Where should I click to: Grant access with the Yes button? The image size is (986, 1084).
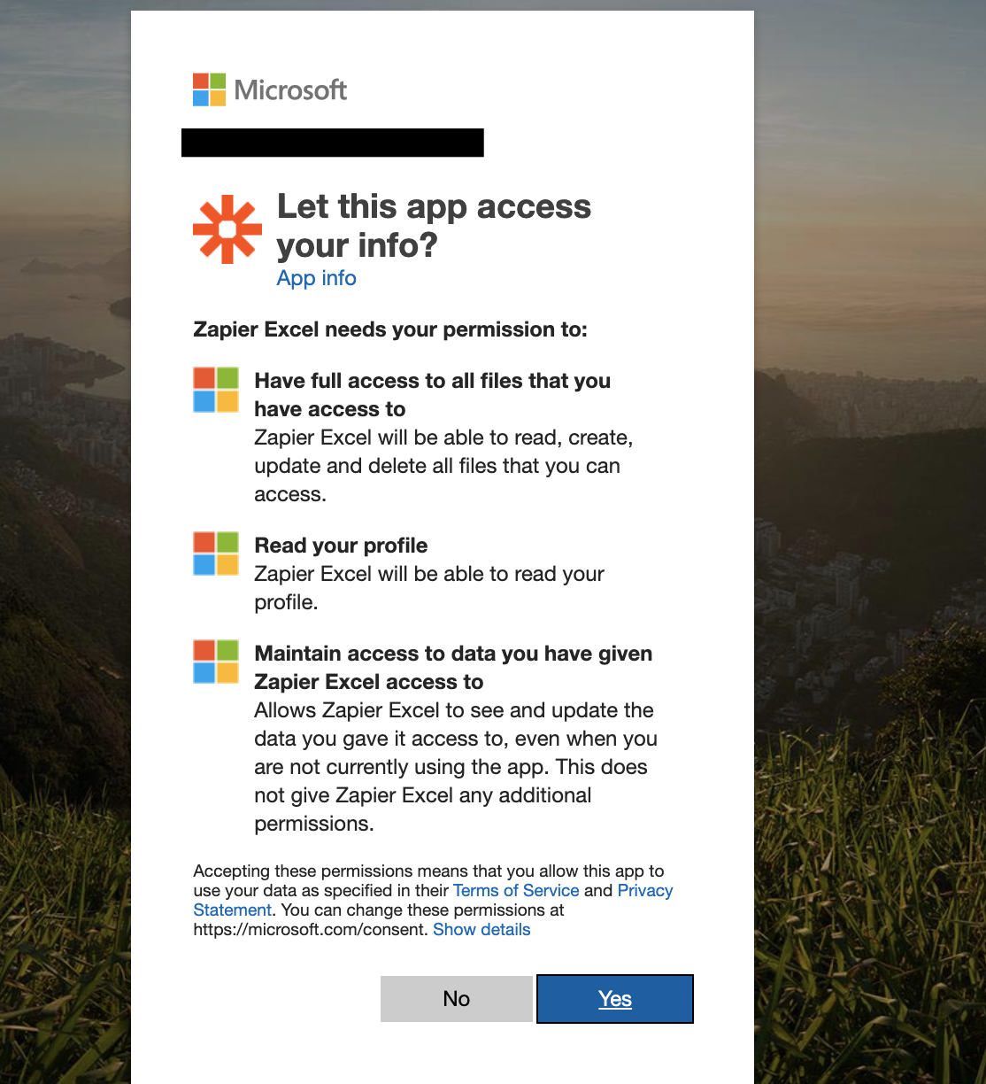(x=615, y=999)
